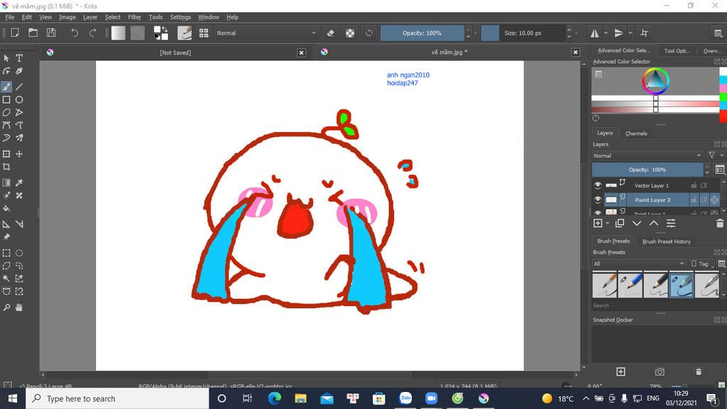
Task: Select the Freehand Brush tool
Action: (x=6, y=86)
